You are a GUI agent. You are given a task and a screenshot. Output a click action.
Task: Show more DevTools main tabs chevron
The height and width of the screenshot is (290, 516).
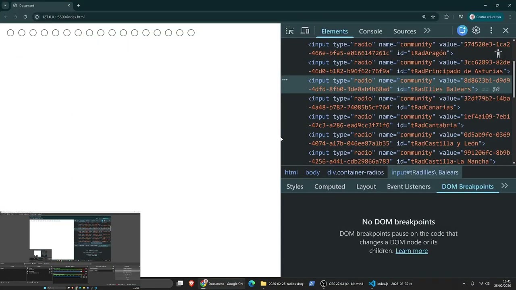coord(427,31)
